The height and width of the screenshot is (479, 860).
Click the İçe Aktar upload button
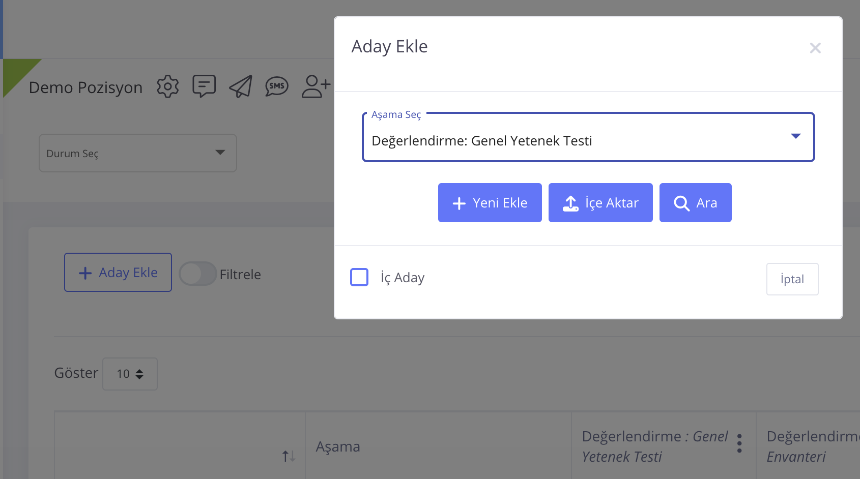(x=600, y=203)
